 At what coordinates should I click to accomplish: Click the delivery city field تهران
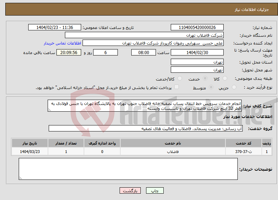pyautogui.click(x=197, y=70)
